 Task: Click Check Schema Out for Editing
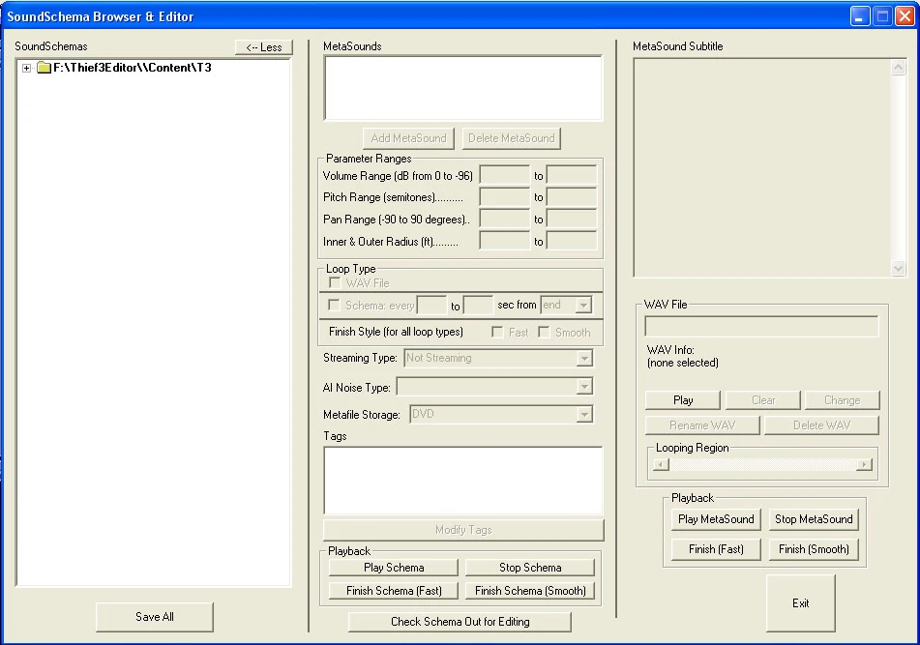click(x=460, y=622)
